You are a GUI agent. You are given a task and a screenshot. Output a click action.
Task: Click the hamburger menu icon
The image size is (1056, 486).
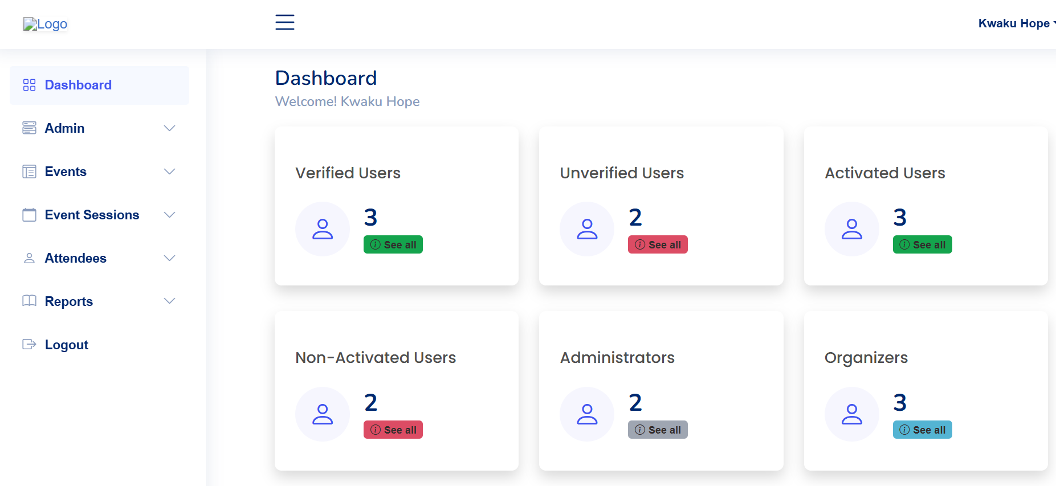coord(285,22)
